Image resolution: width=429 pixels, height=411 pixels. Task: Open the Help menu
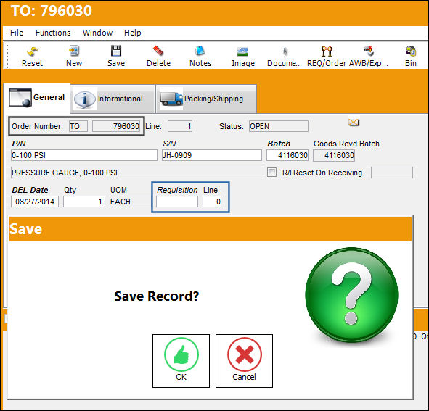(x=133, y=33)
